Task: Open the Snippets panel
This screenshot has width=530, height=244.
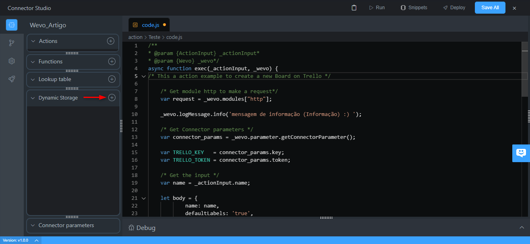Action: coord(414,8)
